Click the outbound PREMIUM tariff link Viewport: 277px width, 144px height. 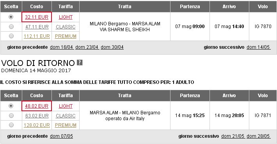[x=66, y=36]
